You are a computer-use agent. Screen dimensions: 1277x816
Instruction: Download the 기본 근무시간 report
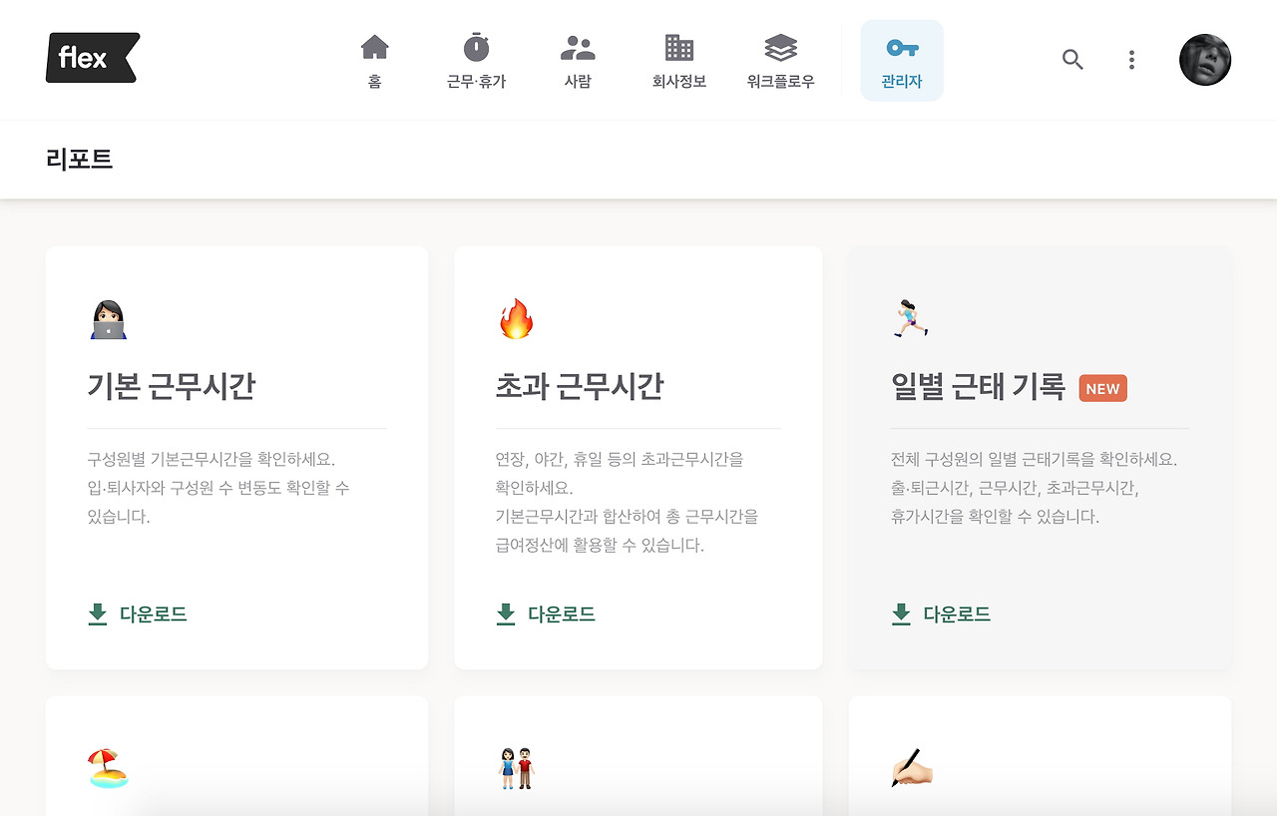tap(138, 613)
